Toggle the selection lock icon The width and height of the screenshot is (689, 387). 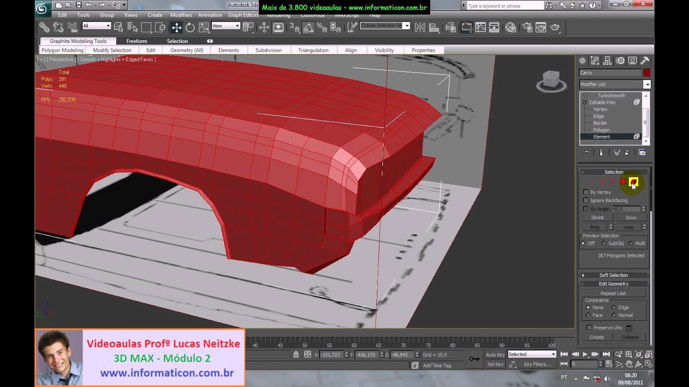296,354
